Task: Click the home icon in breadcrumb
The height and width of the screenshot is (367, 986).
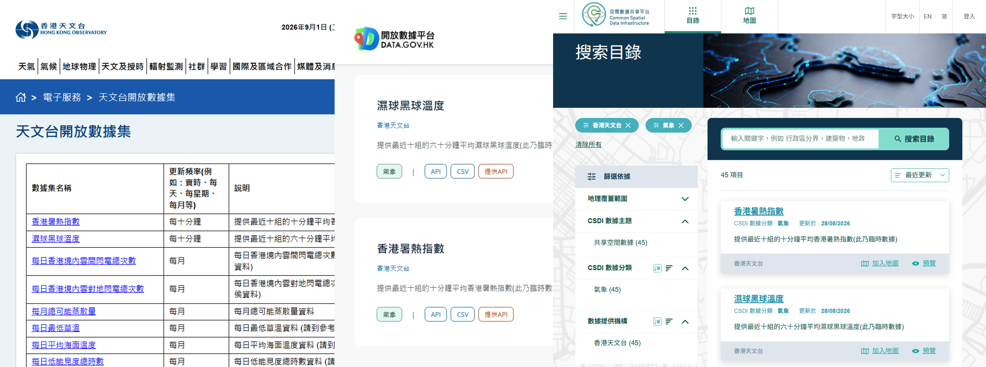Action: click(21, 97)
